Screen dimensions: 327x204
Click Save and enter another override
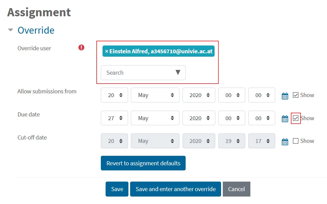click(x=176, y=189)
